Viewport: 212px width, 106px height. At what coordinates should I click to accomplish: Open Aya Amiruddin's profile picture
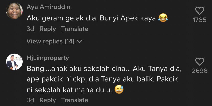14,10
